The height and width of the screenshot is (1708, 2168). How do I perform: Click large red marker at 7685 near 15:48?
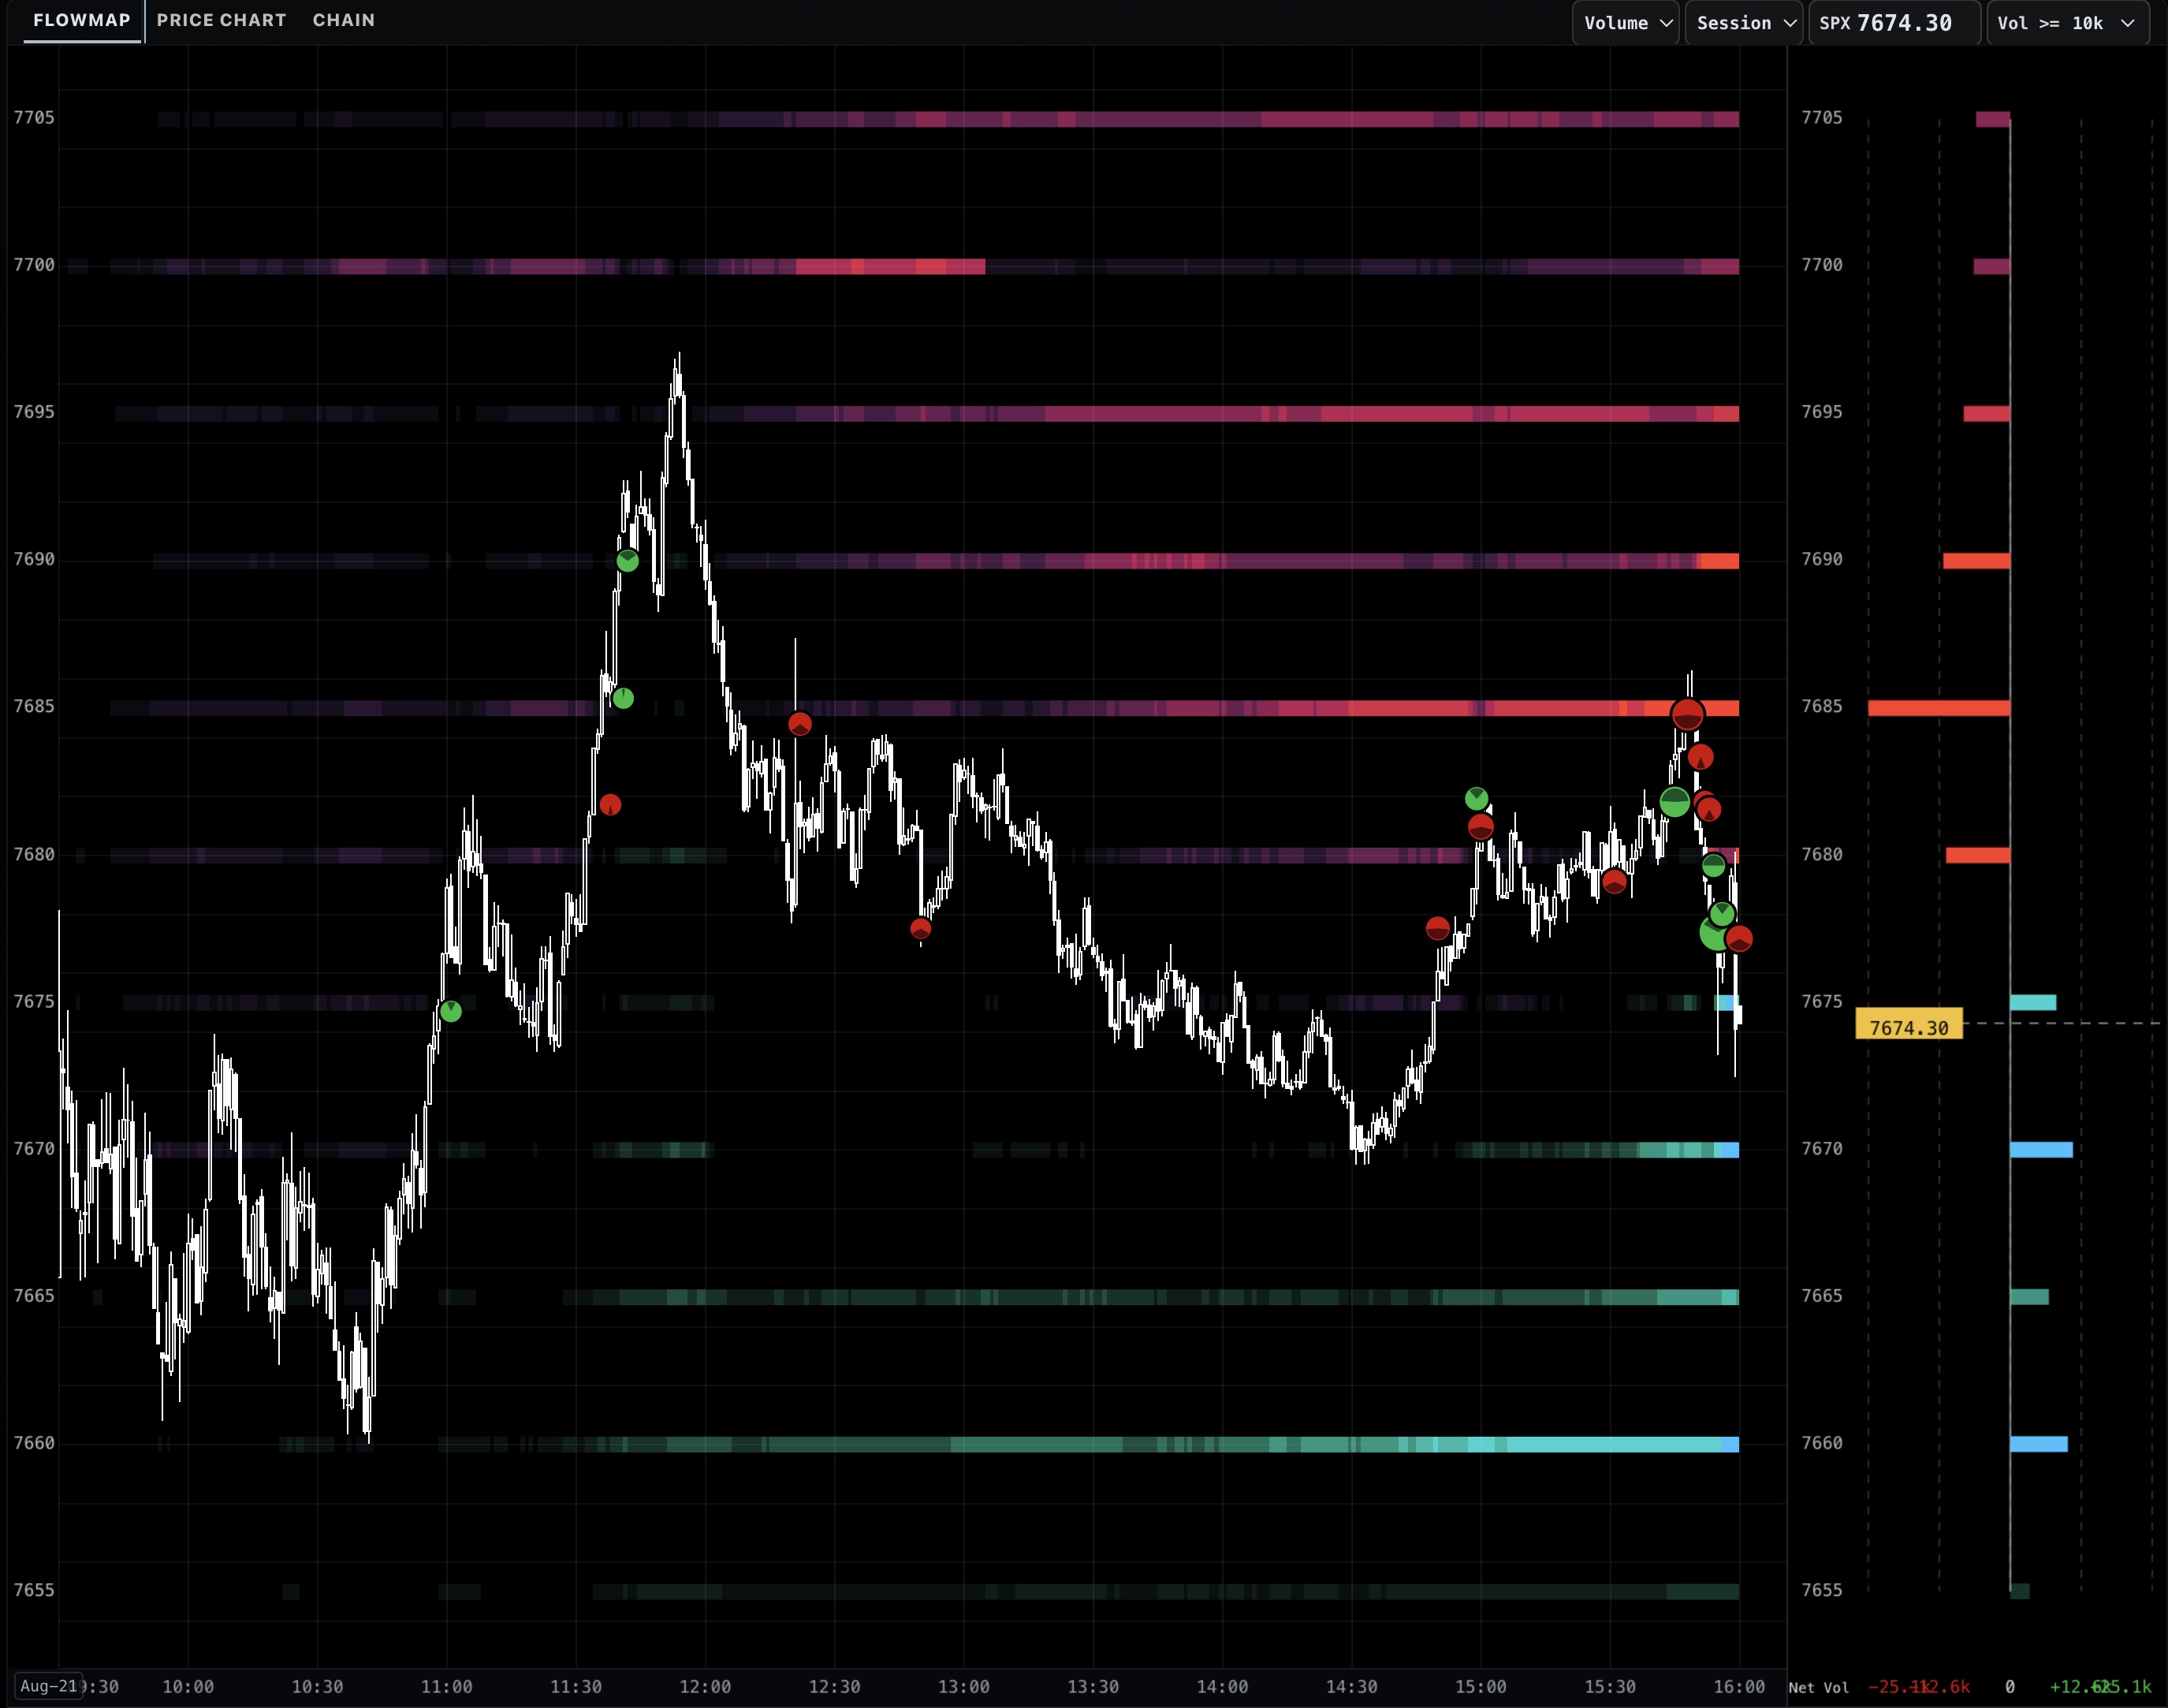[x=1687, y=714]
